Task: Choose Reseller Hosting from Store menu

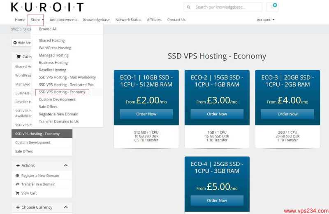Action: tap(53, 70)
